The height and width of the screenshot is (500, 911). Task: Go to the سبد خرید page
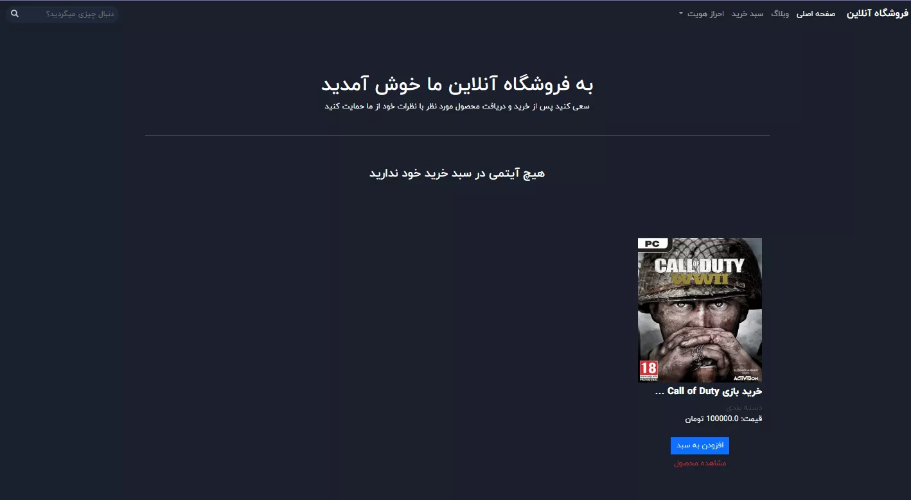pos(748,13)
